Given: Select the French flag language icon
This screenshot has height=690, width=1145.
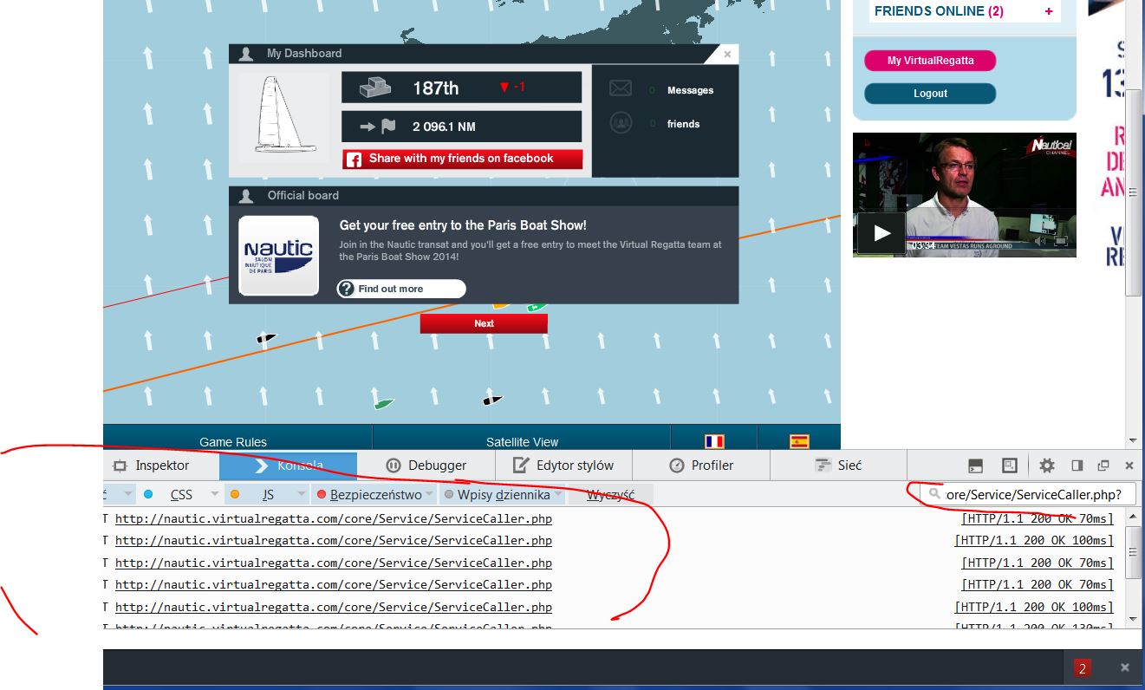Looking at the screenshot, I should click(x=714, y=441).
